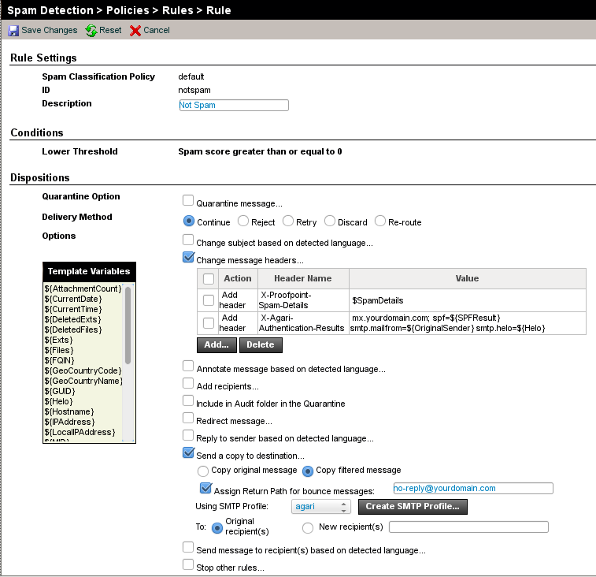Image resolution: width=596 pixels, height=577 pixels.
Task: Click the Action column heading
Action: [x=238, y=278]
